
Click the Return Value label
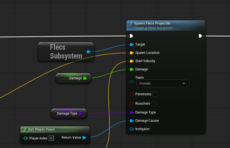71,138
